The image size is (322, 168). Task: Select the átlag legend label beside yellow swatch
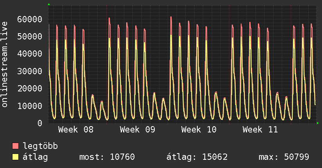click(x=35, y=157)
